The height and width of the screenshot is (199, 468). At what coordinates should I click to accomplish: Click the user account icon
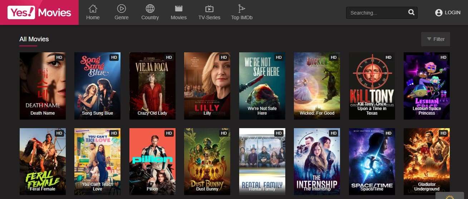point(439,12)
